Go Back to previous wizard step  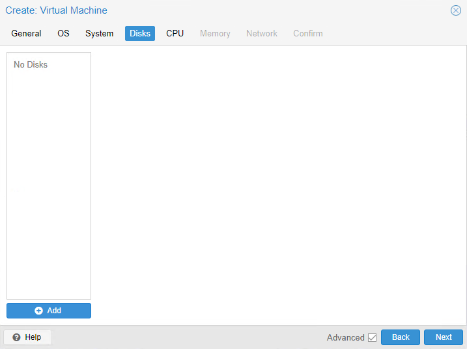click(401, 337)
